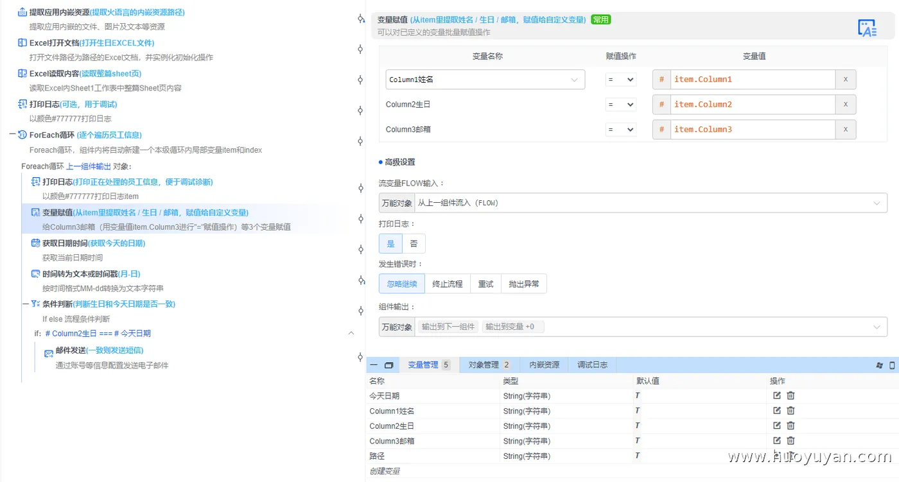Click the 时间转为文本或时间戳 step icon

point(36,274)
